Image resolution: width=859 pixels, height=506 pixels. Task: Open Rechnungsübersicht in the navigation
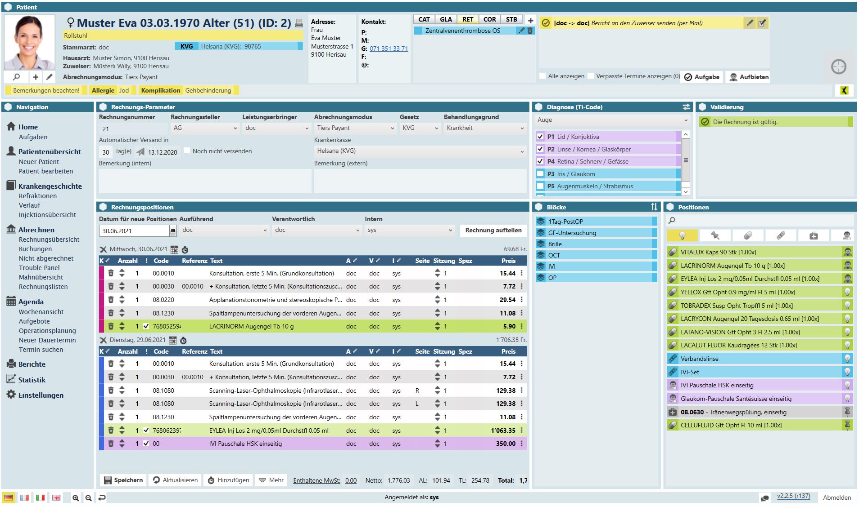coord(49,240)
